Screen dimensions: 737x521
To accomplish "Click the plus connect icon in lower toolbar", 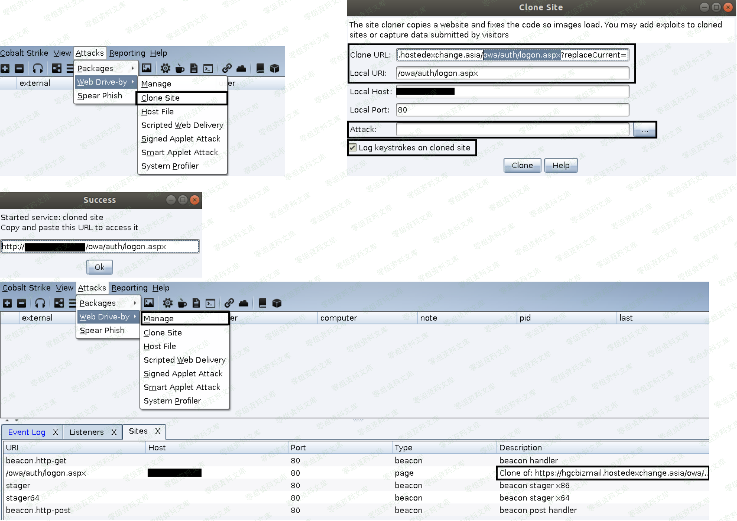I will click(x=7, y=303).
